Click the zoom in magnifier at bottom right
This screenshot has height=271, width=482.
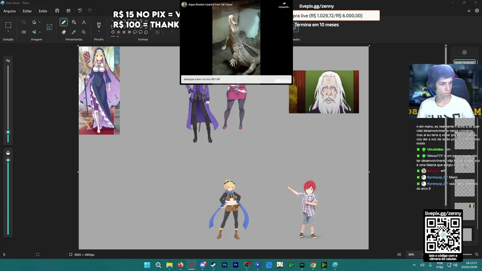477,254
